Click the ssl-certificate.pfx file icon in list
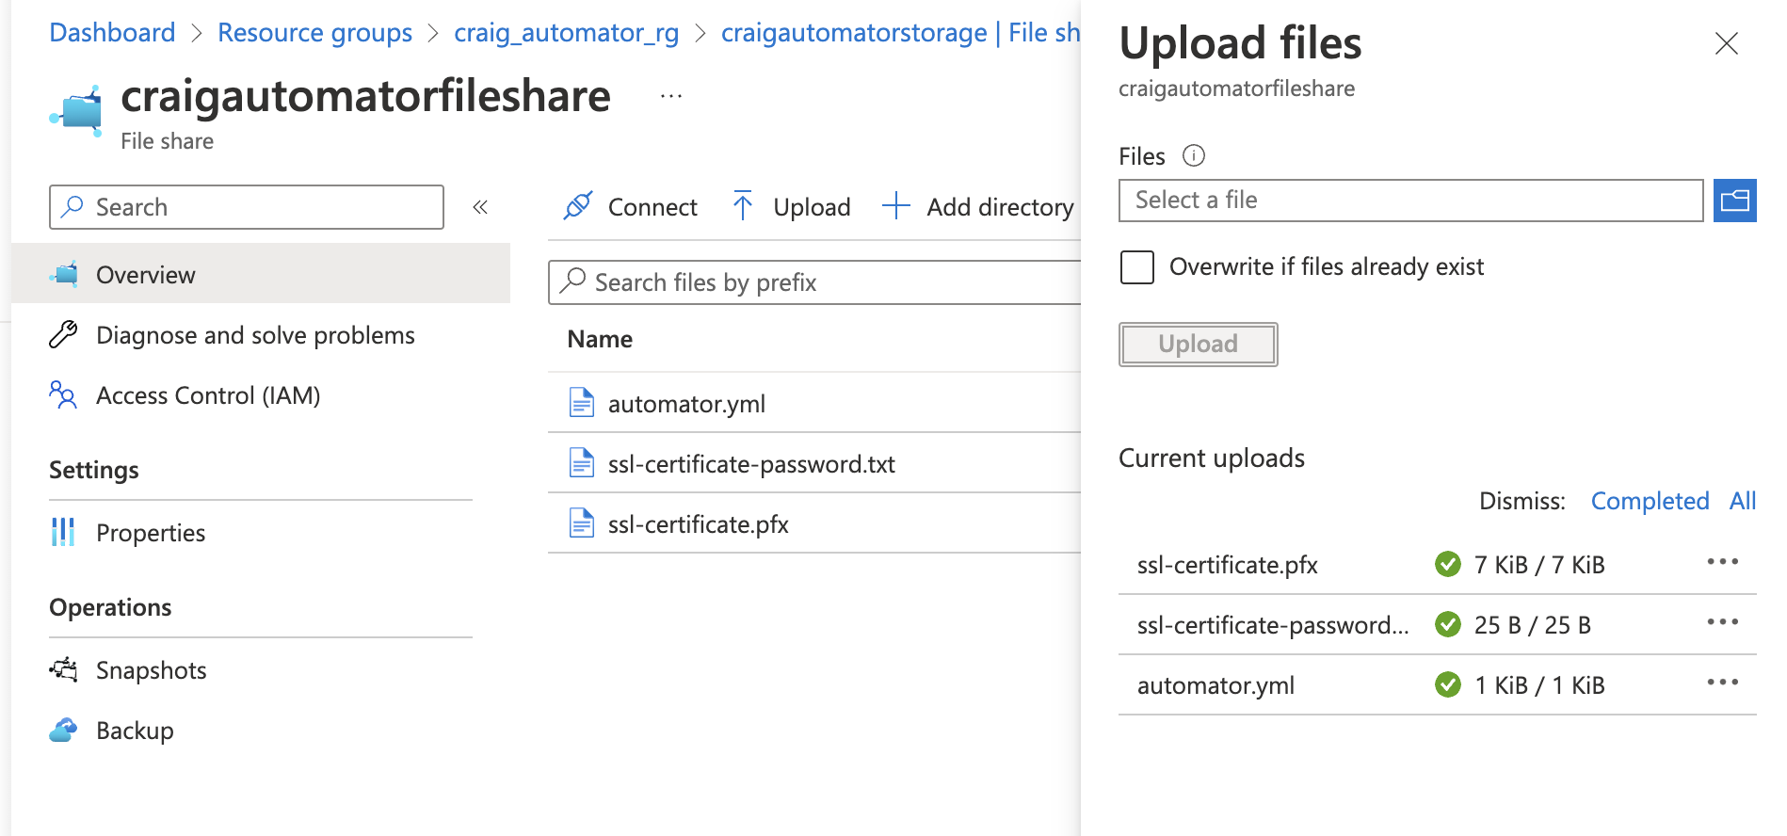Viewport: 1787px width, 836px height. 582,523
